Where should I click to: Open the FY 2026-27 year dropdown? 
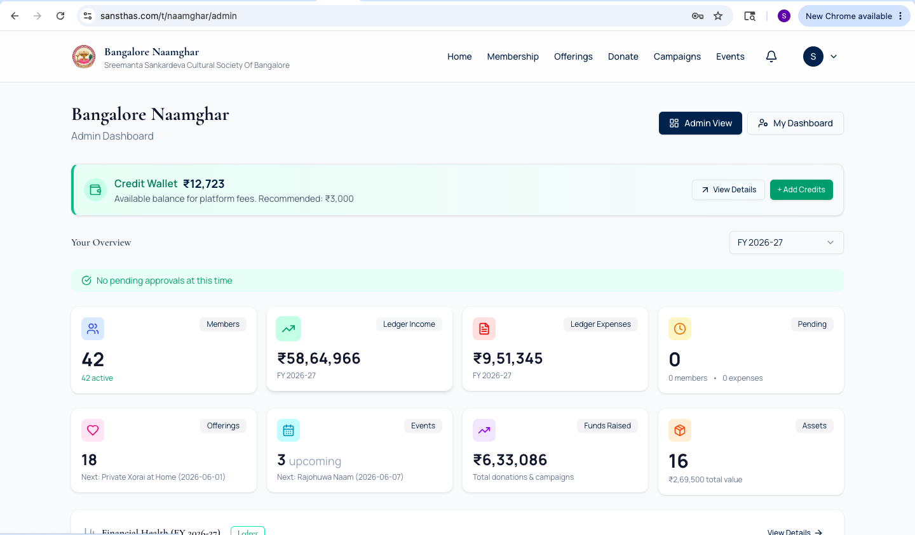tap(787, 242)
